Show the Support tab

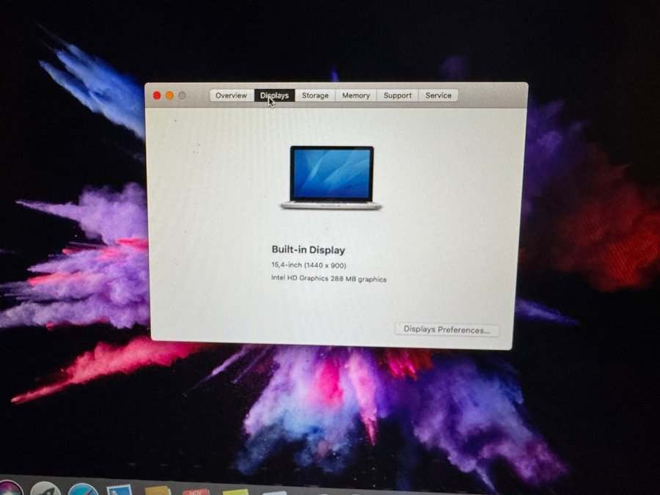397,95
